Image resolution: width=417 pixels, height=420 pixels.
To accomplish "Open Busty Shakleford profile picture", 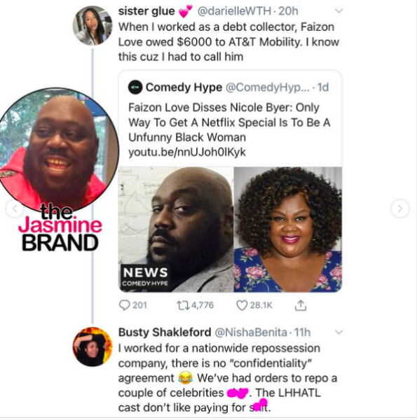I will click(93, 346).
